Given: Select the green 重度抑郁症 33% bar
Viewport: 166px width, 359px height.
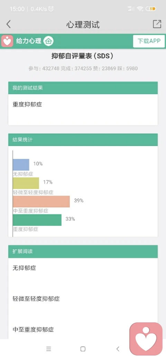Looking at the screenshot, I should coord(37,220).
